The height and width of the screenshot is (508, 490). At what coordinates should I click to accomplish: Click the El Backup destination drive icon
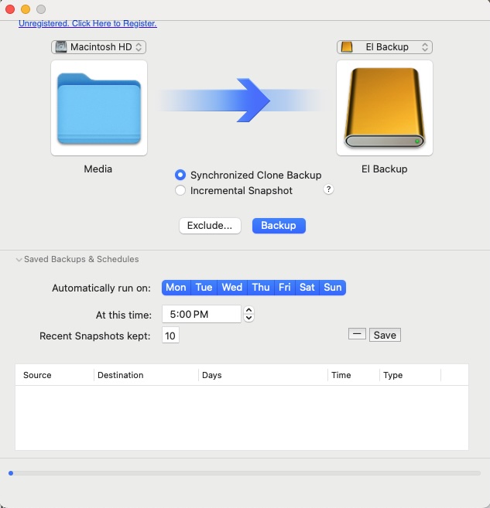pyautogui.click(x=385, y=108)
